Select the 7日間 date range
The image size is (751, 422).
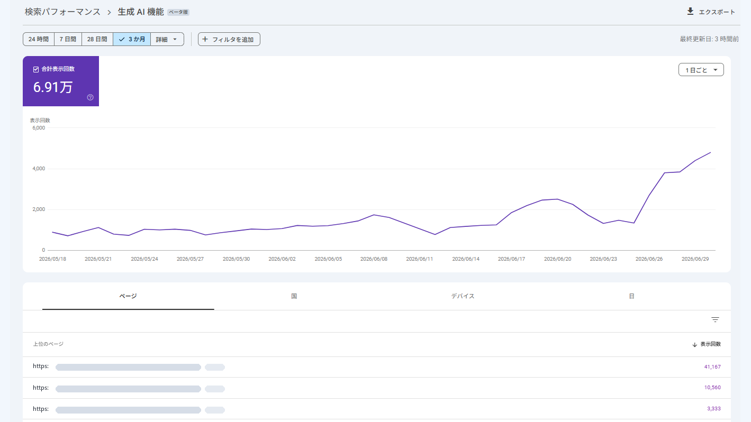[x=68, y=39]
